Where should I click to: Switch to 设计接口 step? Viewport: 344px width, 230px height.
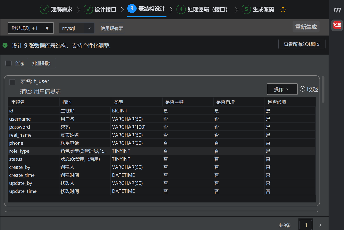point(105,10)
